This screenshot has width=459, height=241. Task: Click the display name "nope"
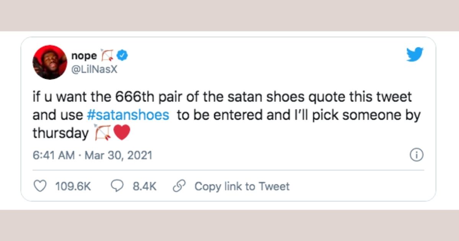click(x=84, y=55)
